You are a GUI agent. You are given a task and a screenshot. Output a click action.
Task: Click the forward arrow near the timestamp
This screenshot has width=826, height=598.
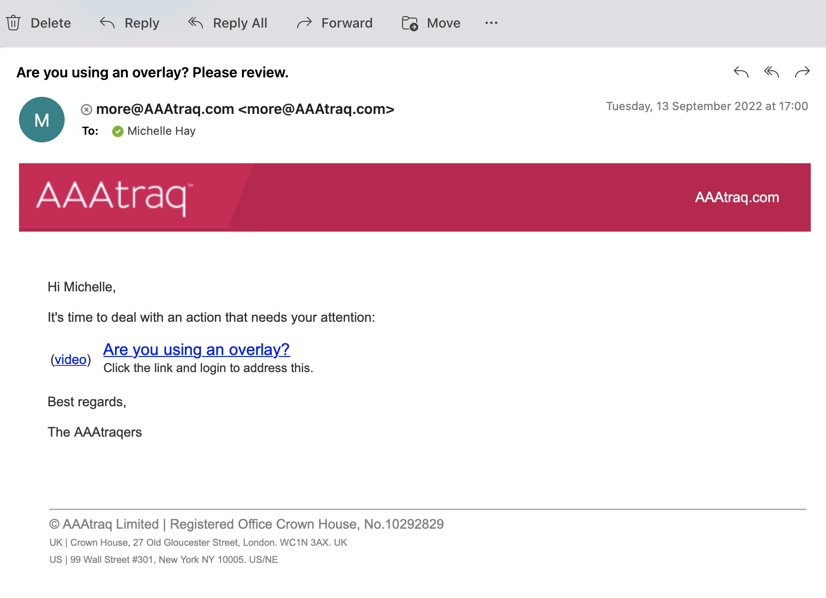[804, 73]
